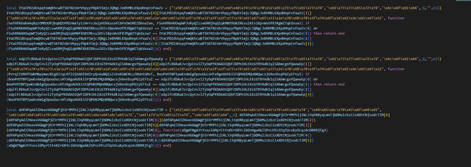Image resolution: width=471 pixels, height=167 pixels.
Task: Click the editor minimap preview in the corner
Action: click(464, 1)
